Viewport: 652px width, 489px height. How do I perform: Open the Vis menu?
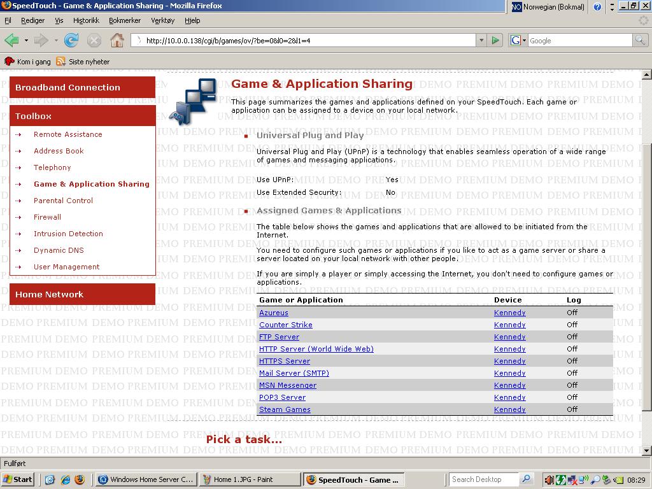59,20
